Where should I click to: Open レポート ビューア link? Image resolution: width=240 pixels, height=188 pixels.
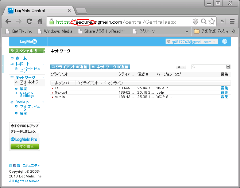point(30,70)
